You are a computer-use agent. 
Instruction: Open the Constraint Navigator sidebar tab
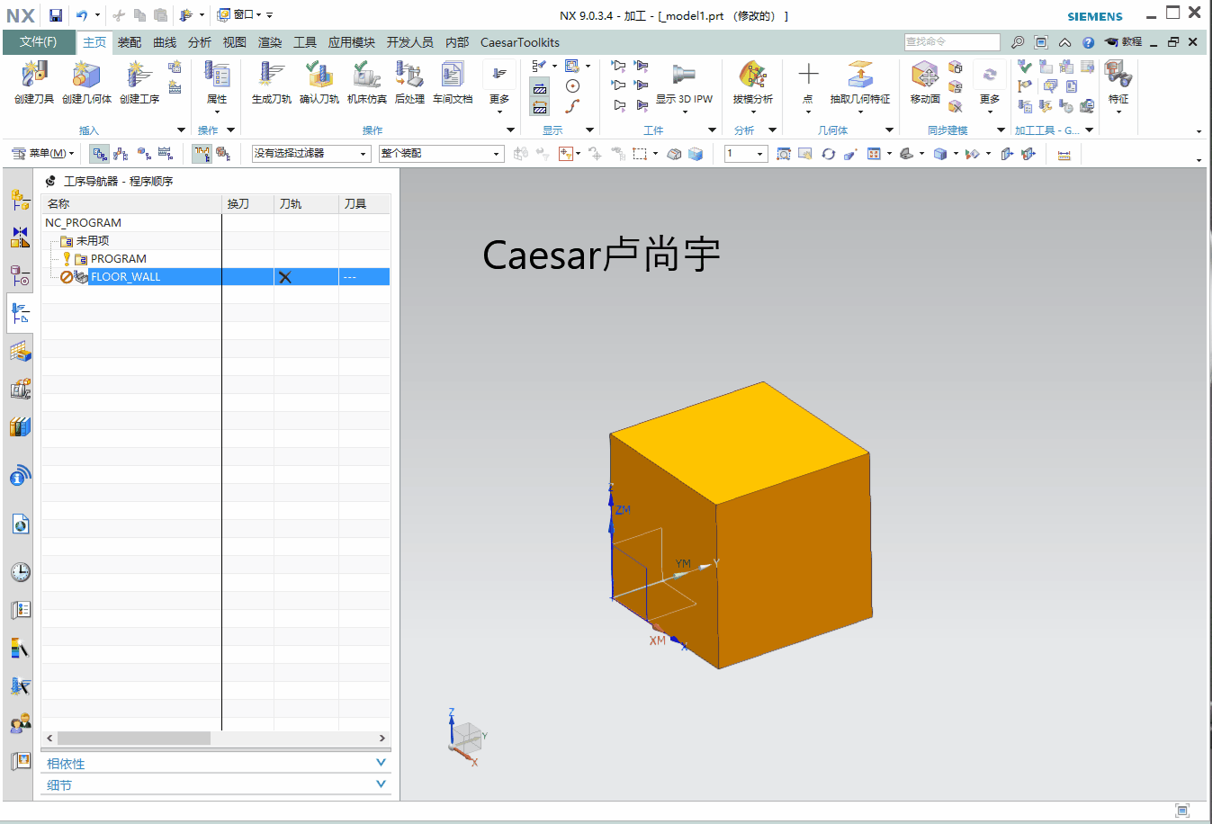click(x=20, y=237)
